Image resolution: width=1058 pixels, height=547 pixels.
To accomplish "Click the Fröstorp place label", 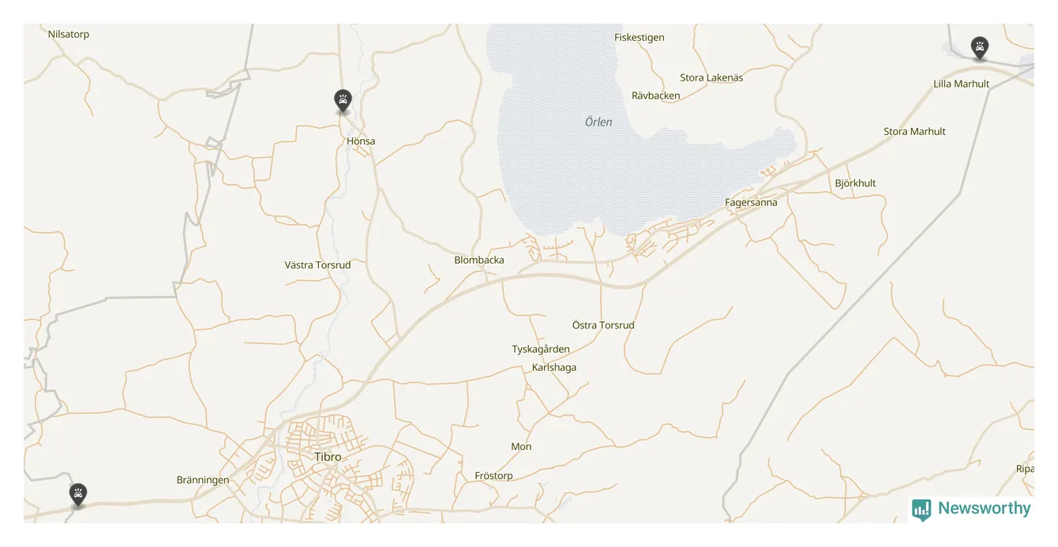I will pos(493,476).
